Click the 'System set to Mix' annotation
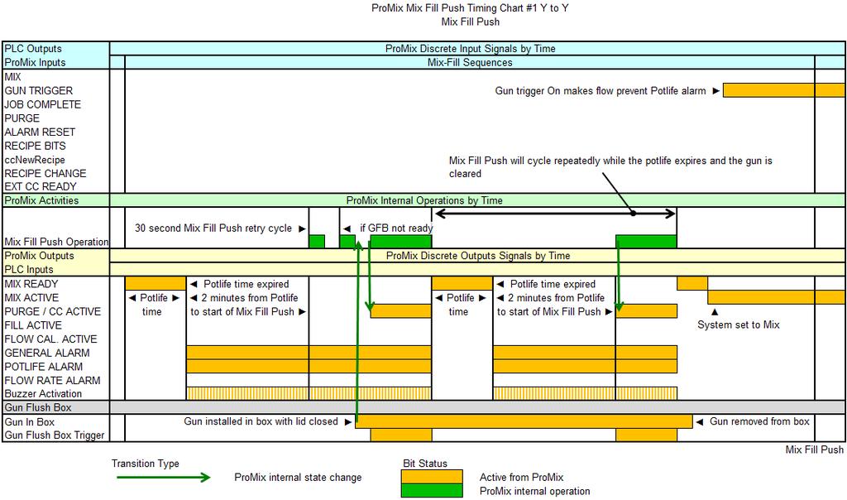 pyautogui.click(x=739, y=325)
